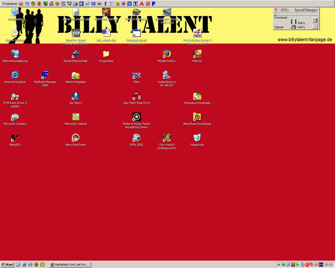Select the FlatOut game icon
Screen dimensions: 335x268
click(197, 54)
